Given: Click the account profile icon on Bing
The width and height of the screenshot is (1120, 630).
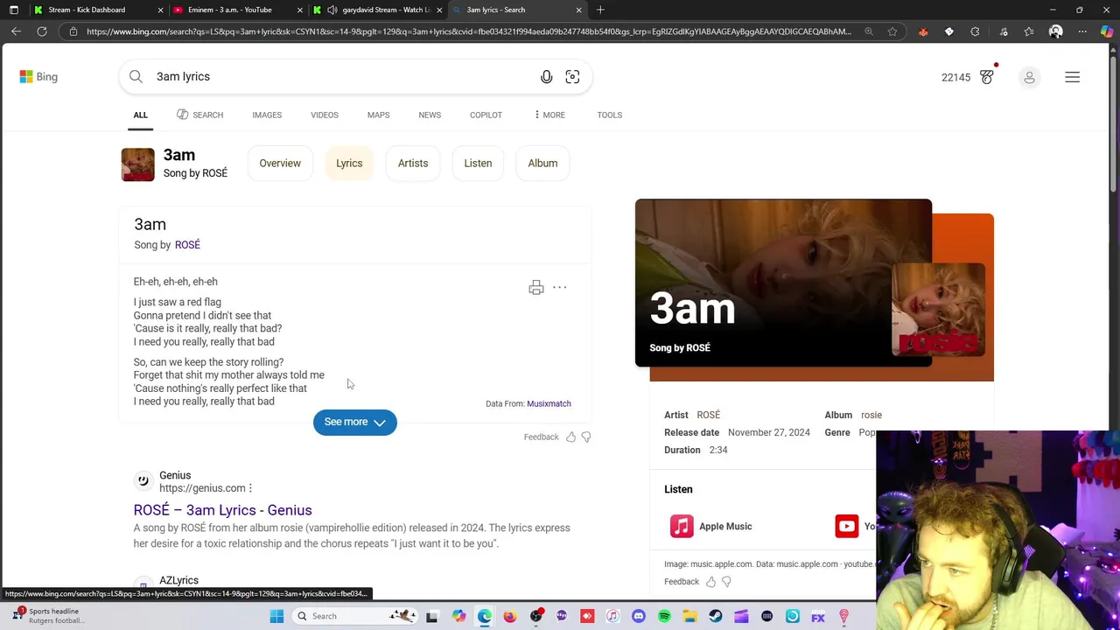Looking at the screenshot, I should pyautogui.click(x=1029, y=77).
